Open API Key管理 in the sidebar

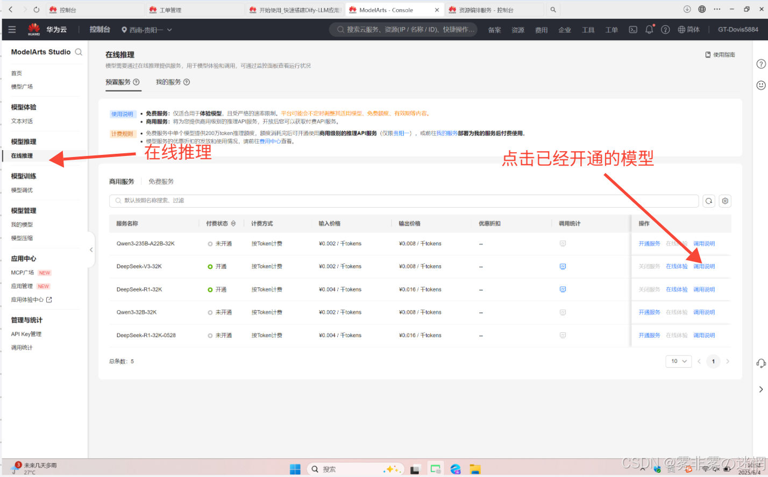pos(26,334)
